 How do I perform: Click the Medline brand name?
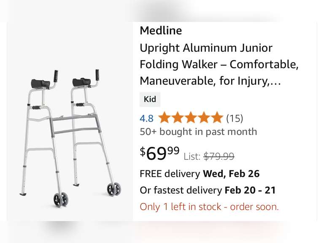(x=161, y=31)
